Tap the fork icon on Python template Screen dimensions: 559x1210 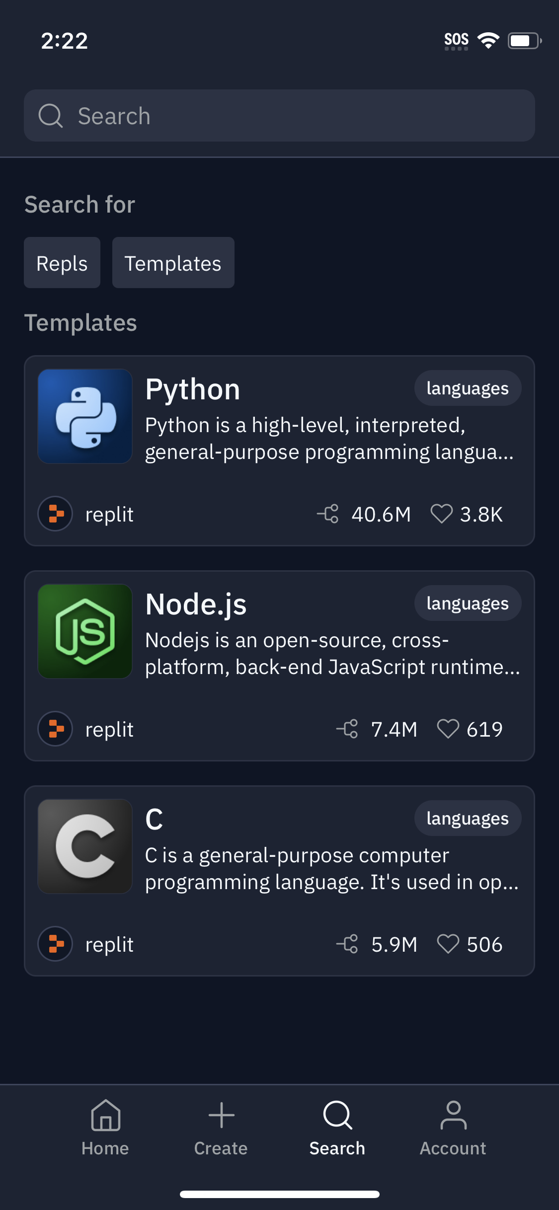pyautogui.click(x=328, y=514)
